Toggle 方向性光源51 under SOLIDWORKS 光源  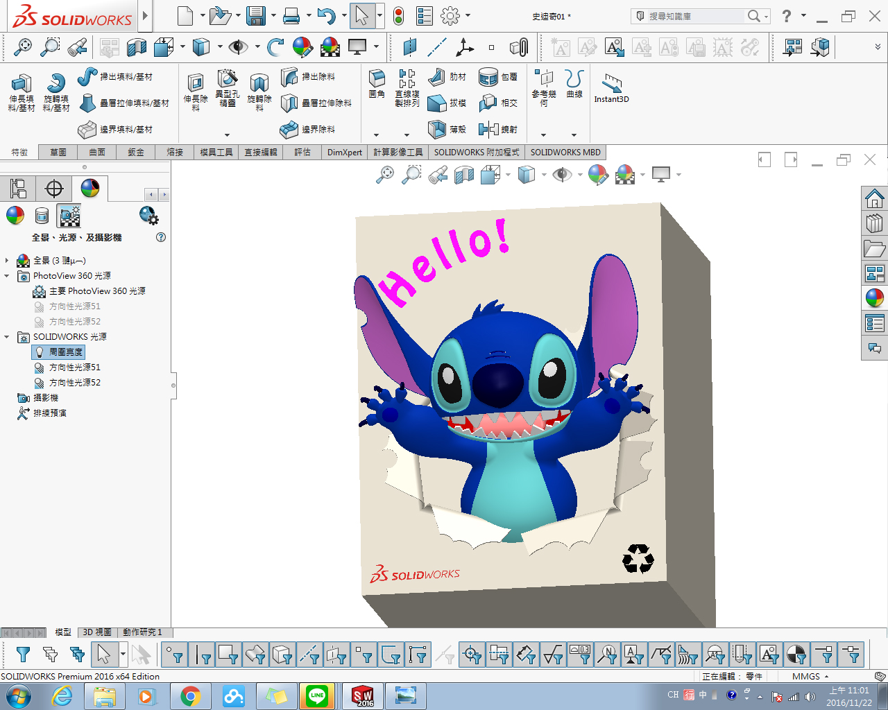point(67,367)
